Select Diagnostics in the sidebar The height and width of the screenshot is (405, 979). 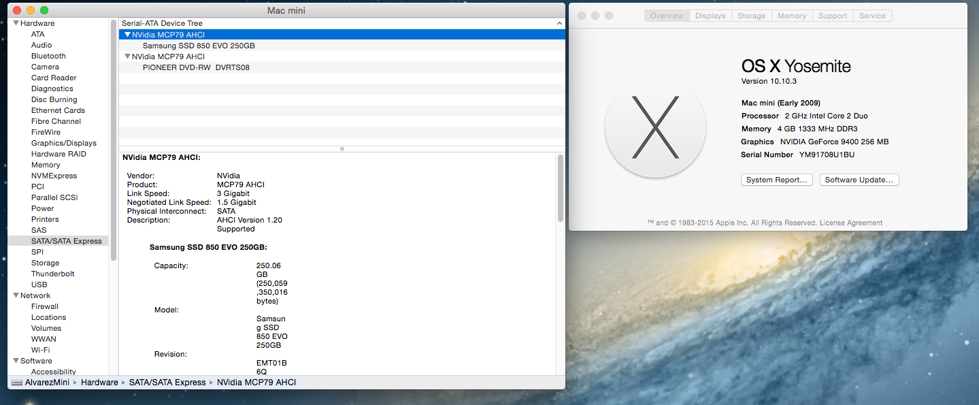(52, 88)
